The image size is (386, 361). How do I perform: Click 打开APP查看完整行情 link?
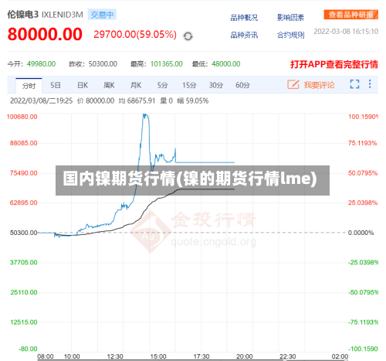(x=334, y=64)
